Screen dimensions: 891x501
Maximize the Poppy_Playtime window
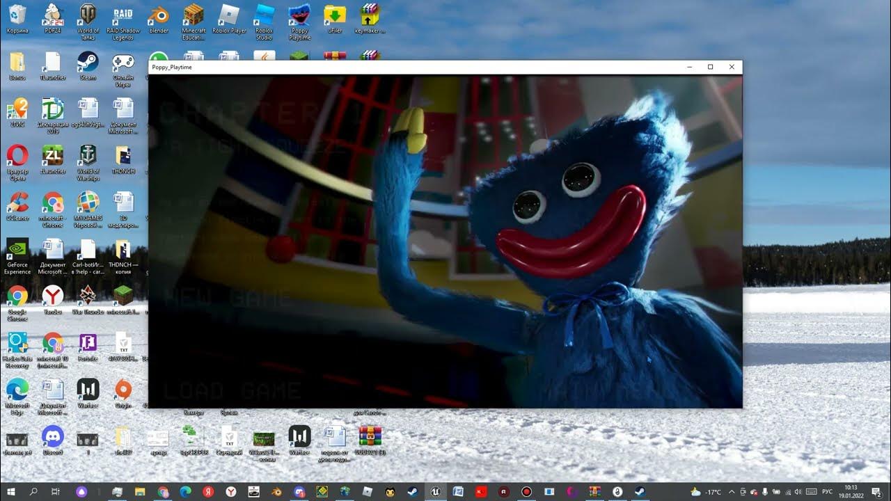[710, 67]
